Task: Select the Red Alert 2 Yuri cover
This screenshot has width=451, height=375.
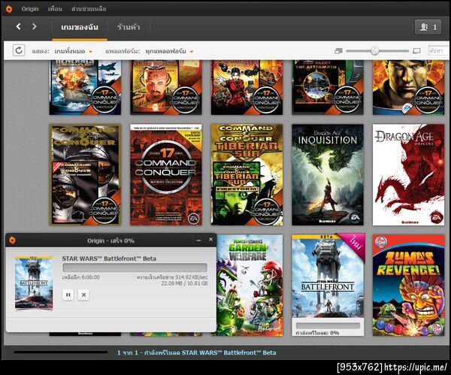Action: click(x=166, y=87)
